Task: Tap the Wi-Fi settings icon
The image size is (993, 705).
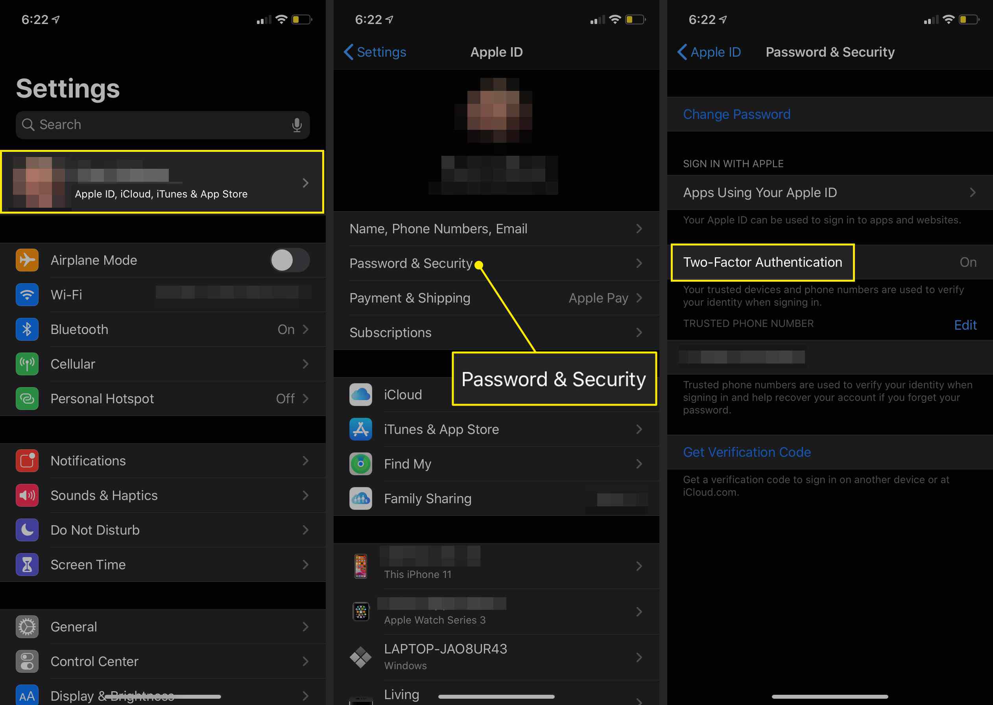Action: coord(27,295)
